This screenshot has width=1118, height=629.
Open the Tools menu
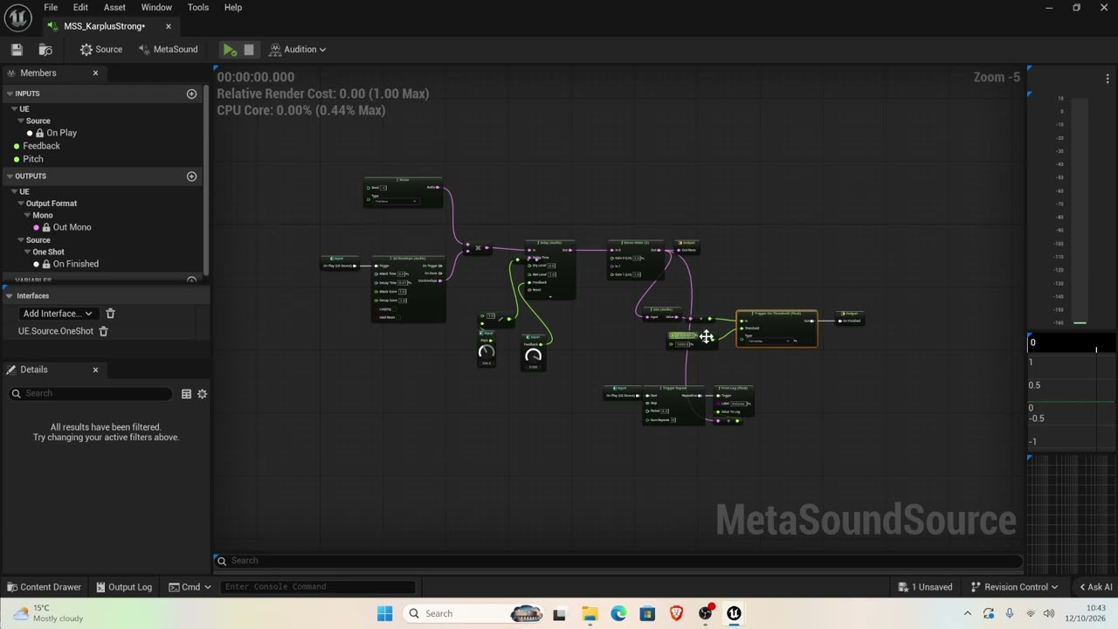[x=198, y=7]
